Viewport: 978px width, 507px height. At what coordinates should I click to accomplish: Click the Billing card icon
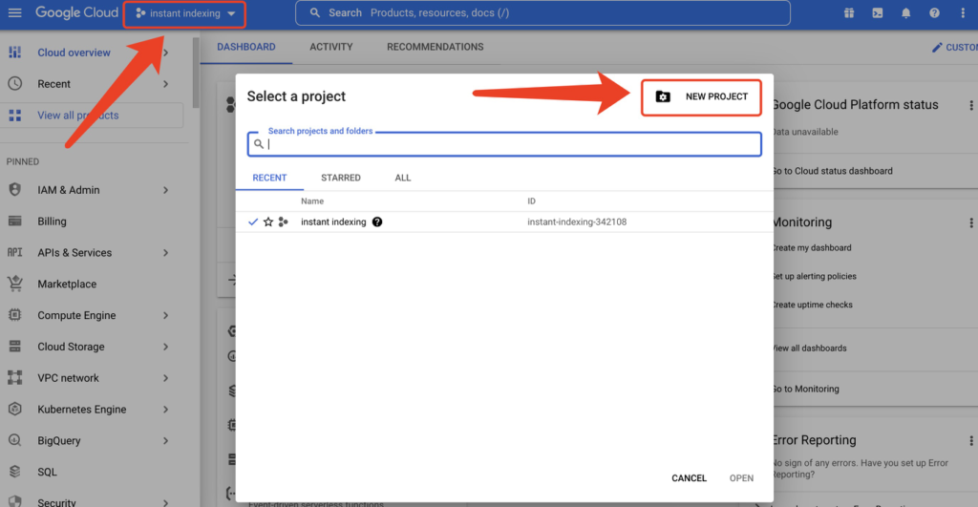(15, 221)
